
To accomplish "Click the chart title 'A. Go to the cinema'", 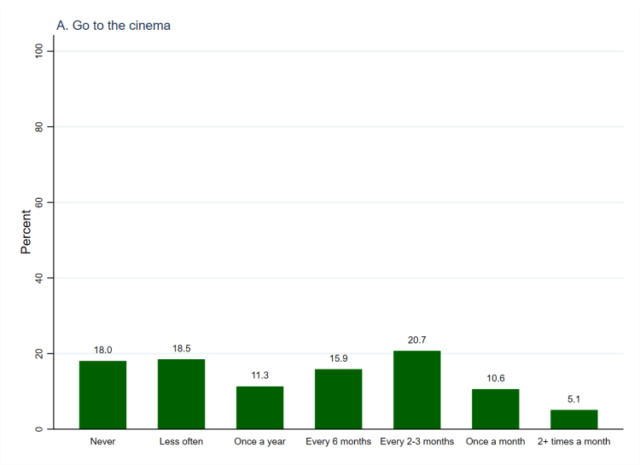I will [x=113, y=26].
